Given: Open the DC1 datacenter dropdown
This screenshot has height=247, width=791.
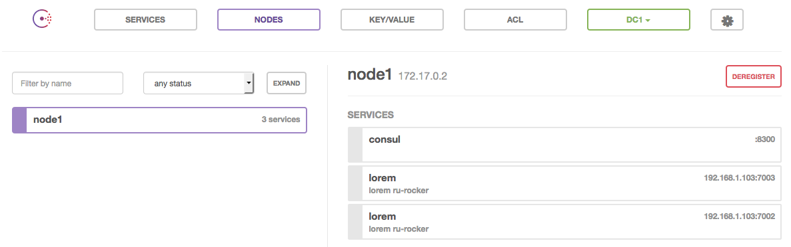Looking at the screenshot, I should tap(638, 20).
